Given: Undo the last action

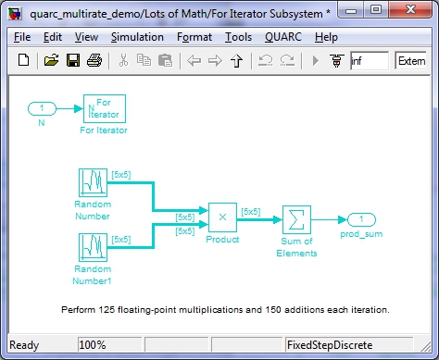Looking at the screenshot, I should [x=266, y=60].
